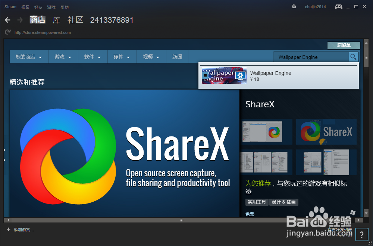373x246 pixels.
Task: Open the lower-left ShareX menu screenshot
Action: click(x=266, y=163)
